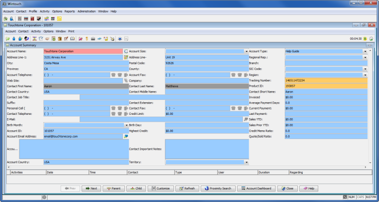Open the Account Type dropdown showing Help Guide

pyautogui.click(x=365, y=51)
